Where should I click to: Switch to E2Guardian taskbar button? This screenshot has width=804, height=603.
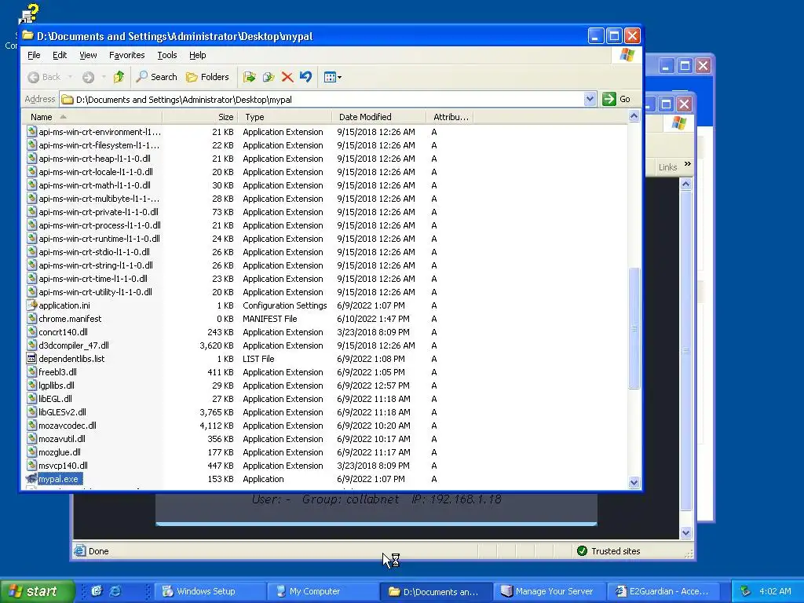(x=663, y=591)
